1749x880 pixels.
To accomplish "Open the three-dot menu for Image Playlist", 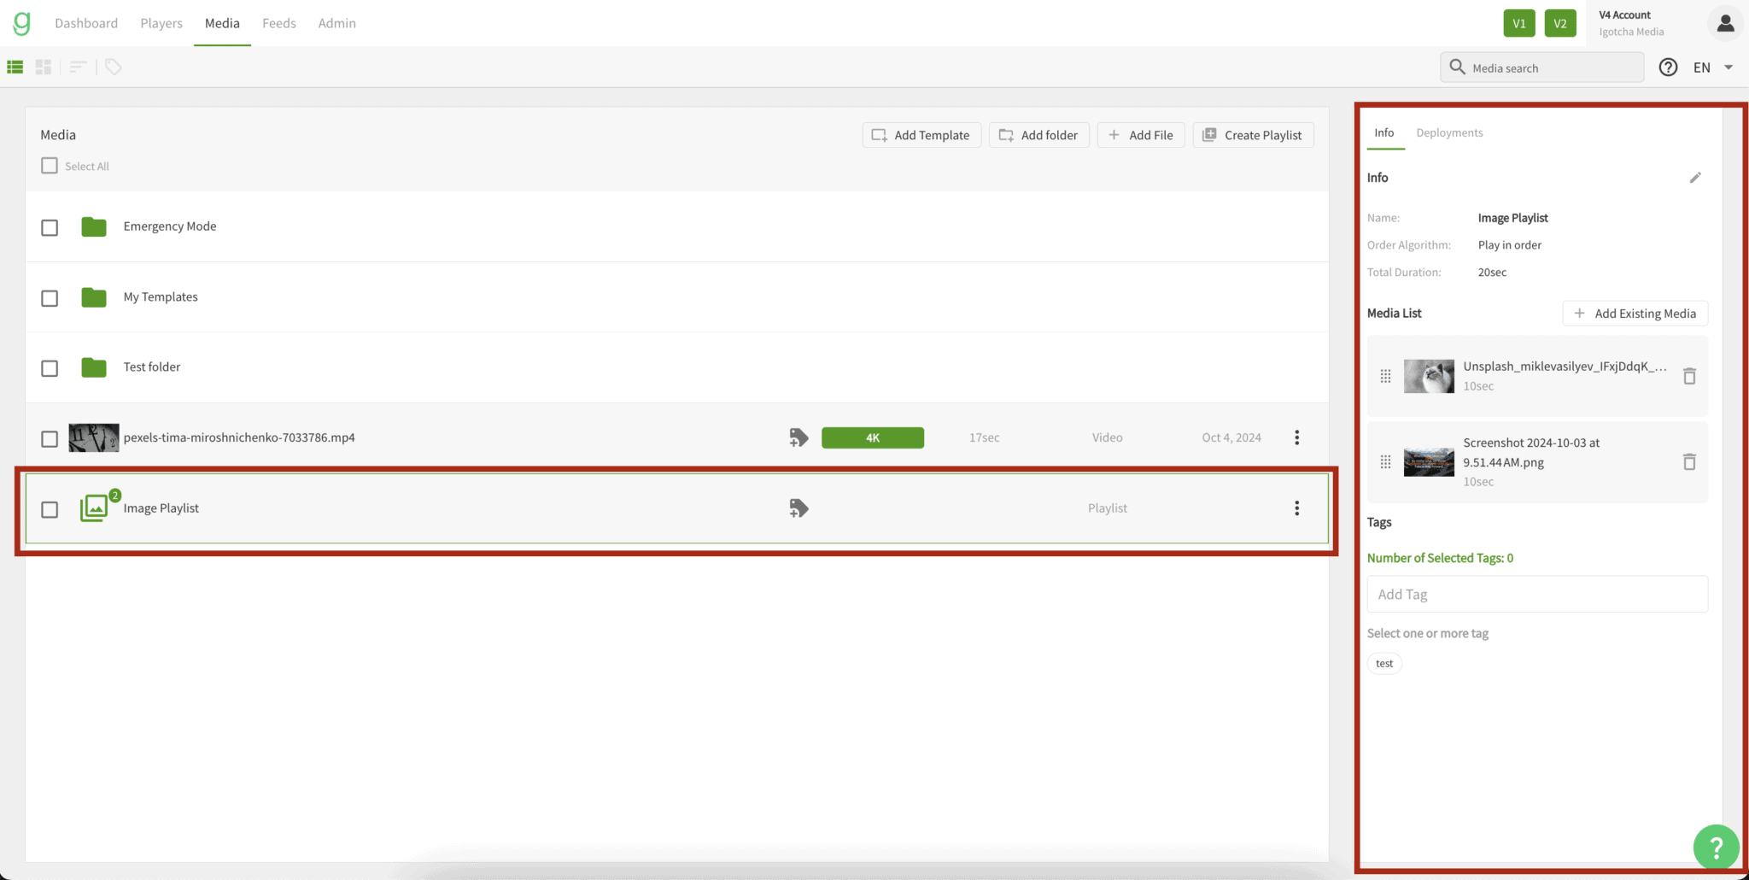I will (x=1296, y=507).
